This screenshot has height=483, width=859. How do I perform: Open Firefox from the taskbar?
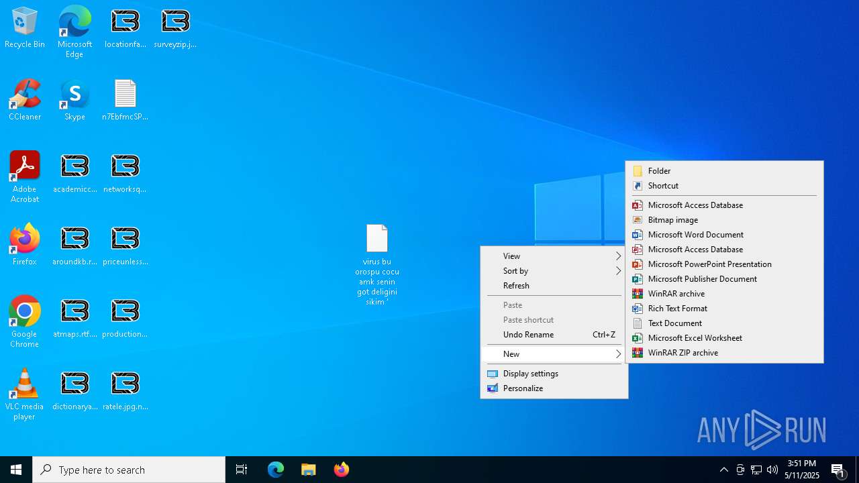click(342, 470)
